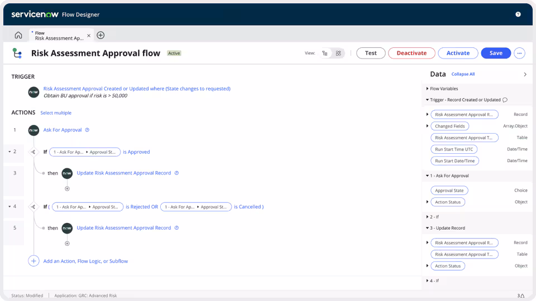
Task: Click the Deactivate button
Action: pyautogui.click(x=411, y=53)
